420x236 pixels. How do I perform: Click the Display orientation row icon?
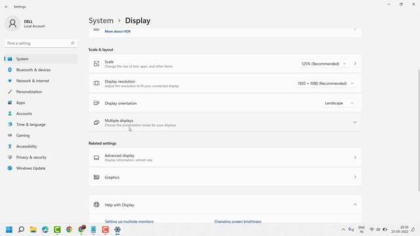pyautogui.click(x=96, y=103)
